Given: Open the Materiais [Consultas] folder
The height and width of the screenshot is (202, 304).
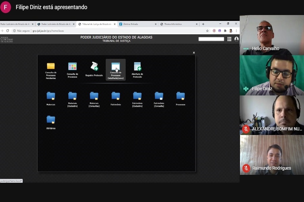Looking at the screenshot, I should (94, 96).
